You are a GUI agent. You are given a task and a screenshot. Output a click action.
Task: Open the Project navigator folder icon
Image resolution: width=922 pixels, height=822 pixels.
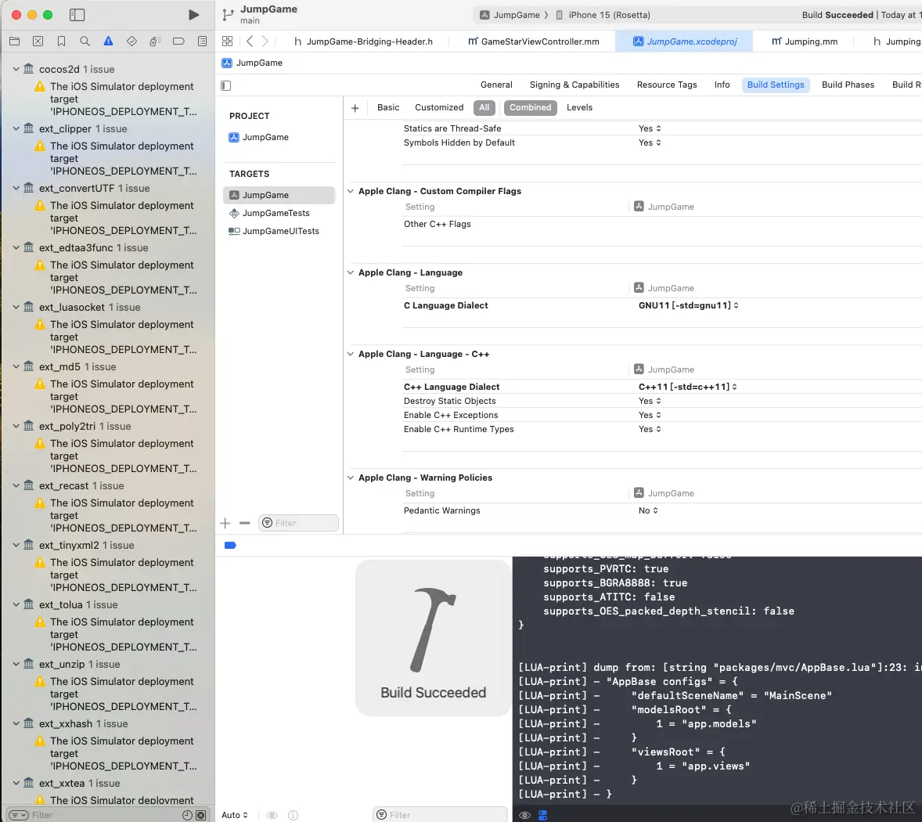[15, 41]
